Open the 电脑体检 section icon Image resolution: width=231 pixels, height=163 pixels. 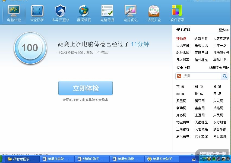pyautogui.click(x=14, y=11)
